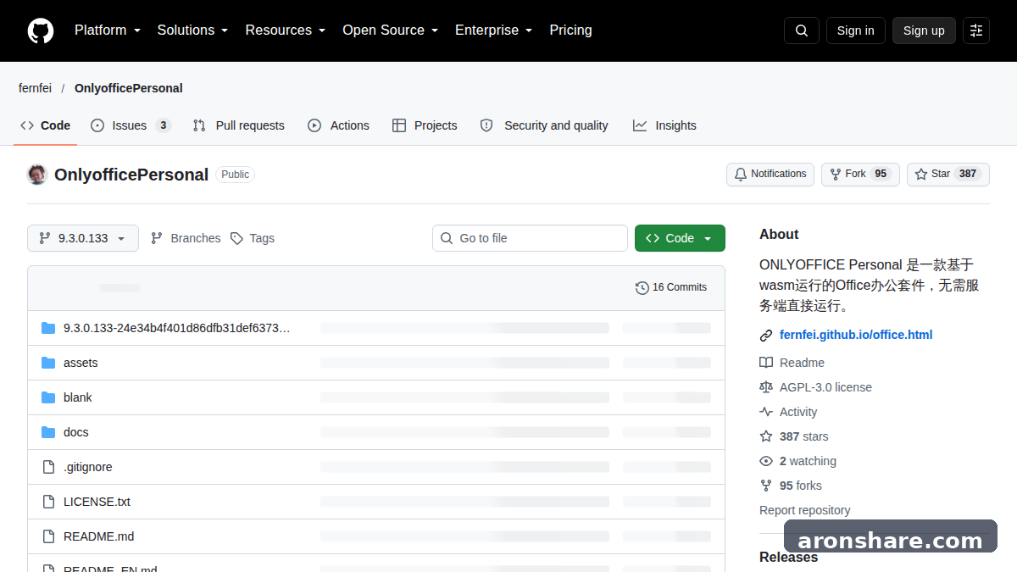The width and height of the screenshot is (1017, 572).
Task: Click the commits history clock icon
Action: 642,288
